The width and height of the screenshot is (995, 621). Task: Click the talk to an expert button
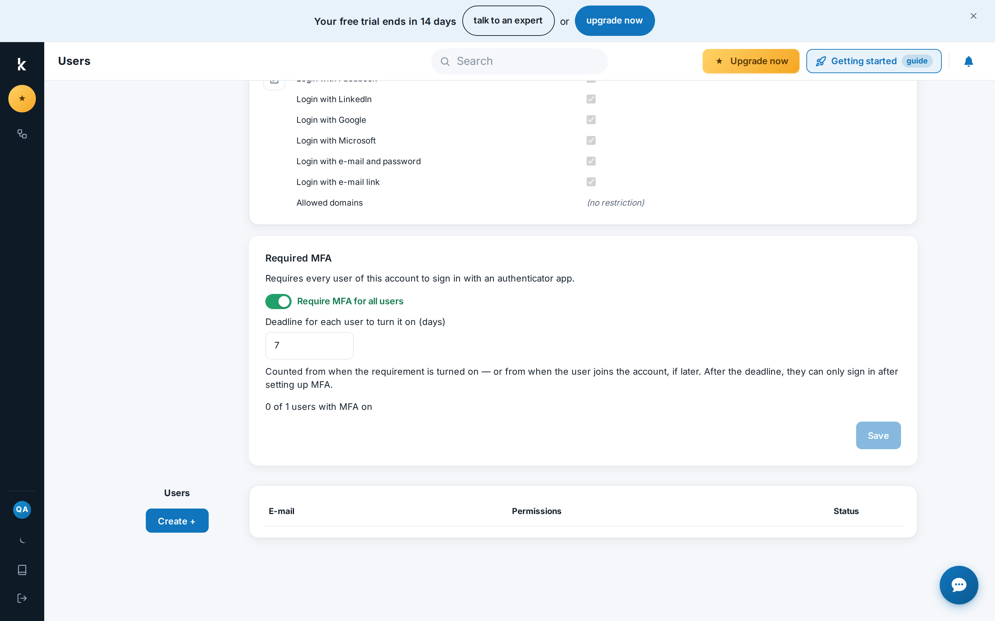(508, 21)
